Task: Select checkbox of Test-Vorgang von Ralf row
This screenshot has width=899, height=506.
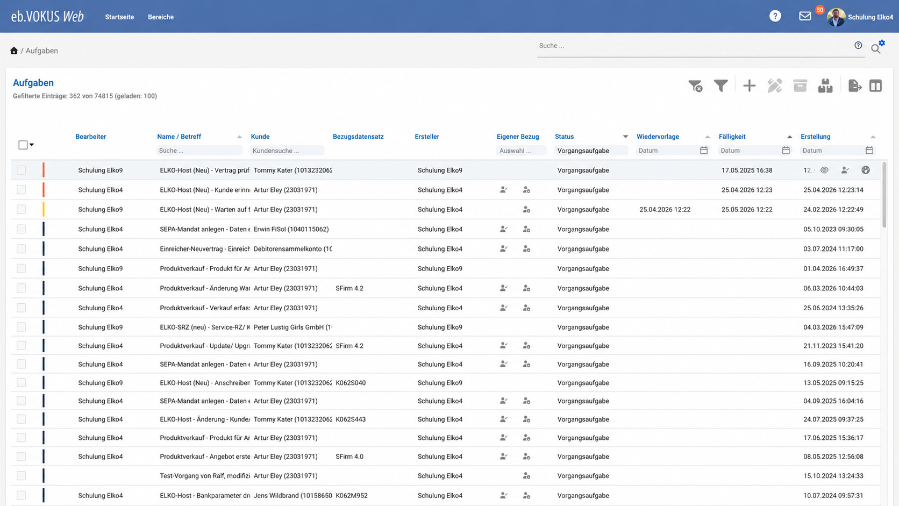Action: tap(22, 475)
